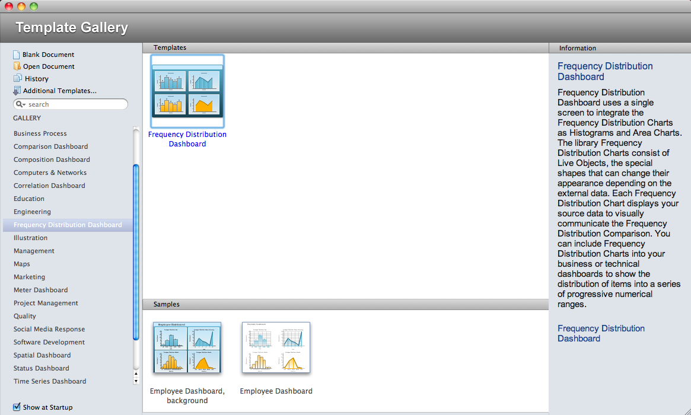Select the Spatial Dashboard category
The height and width of the screenshot is (415, 691).
click(x=42, y=355)
